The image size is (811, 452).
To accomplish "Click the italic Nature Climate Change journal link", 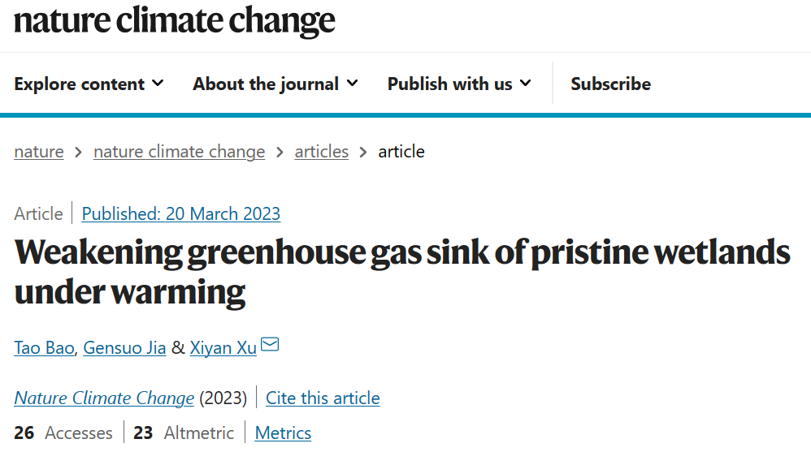I will pyautogui.click(x=104, y=398).
